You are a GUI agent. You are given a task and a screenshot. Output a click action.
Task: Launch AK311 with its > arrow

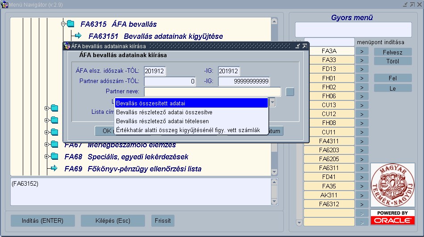click(362, 195)
